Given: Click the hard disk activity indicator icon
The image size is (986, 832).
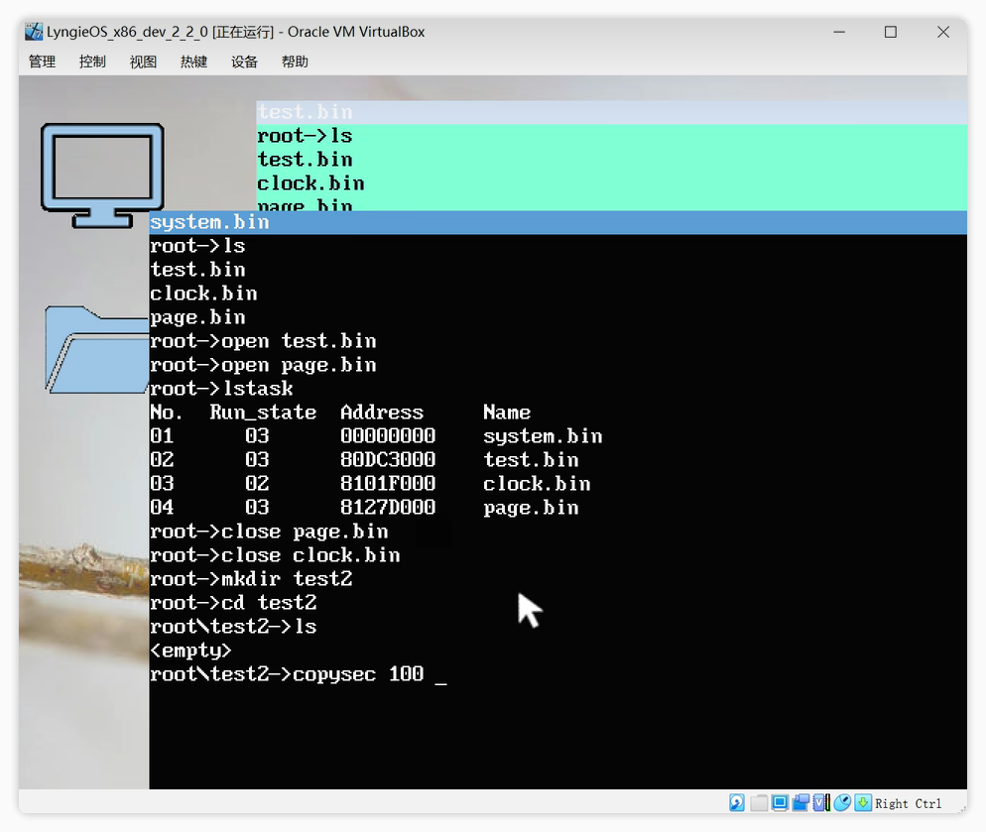Looking at the screenshot, I should tap(737, 802).
